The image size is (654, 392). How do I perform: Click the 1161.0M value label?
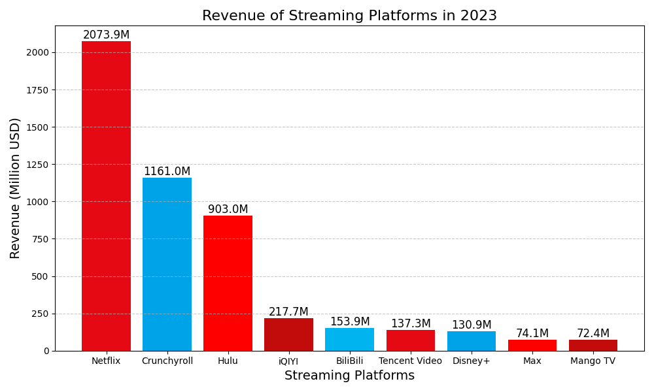click(x=167, y=171)
